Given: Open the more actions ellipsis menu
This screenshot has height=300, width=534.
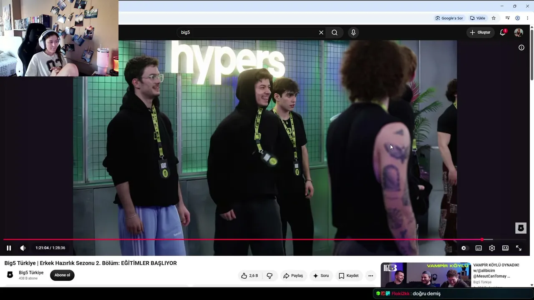Looking at the screenshot, I should click(x=370, y=275).
